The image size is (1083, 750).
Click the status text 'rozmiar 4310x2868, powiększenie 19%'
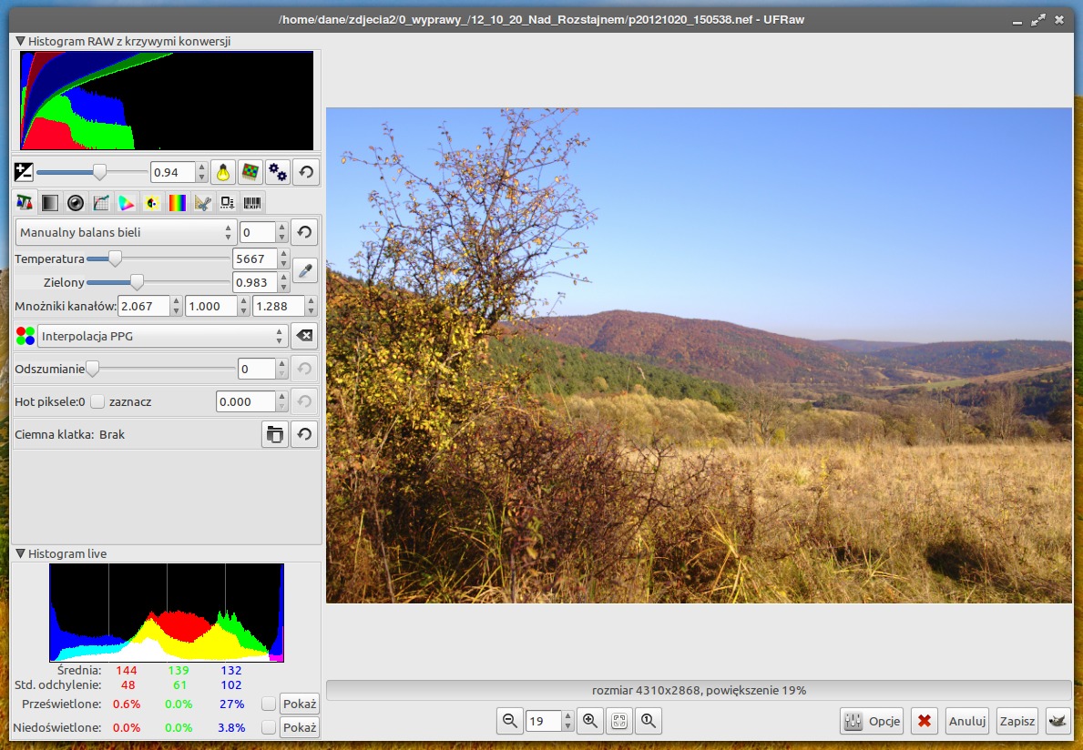[x=699, y=691]
